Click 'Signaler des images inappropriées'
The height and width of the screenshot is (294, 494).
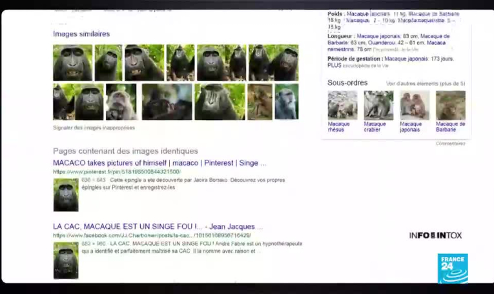[x=94, y=128]
